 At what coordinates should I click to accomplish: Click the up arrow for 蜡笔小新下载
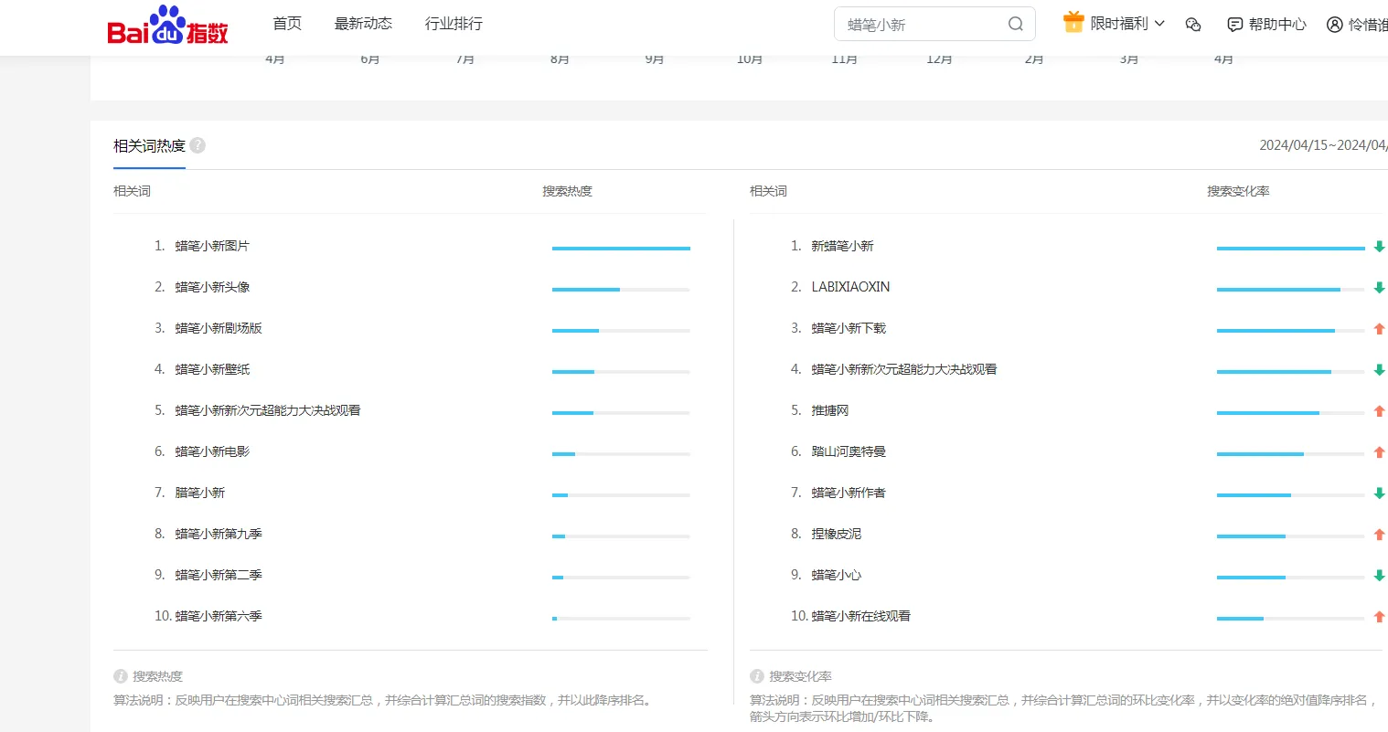click(1380, 329)
